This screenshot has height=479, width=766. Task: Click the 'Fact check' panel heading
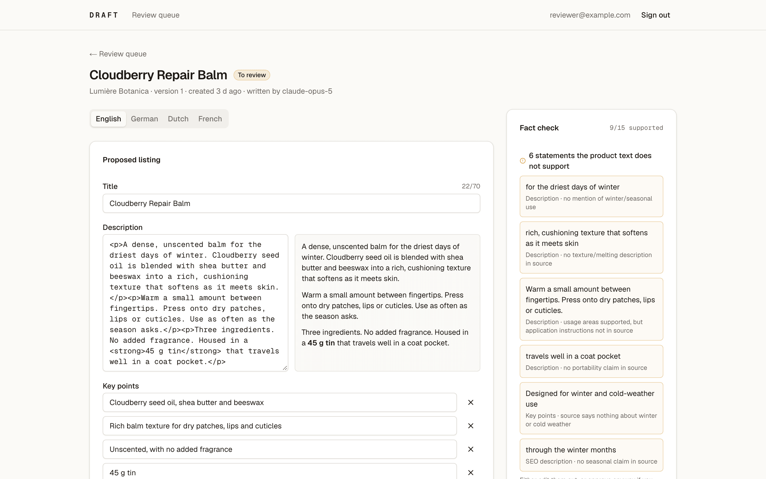click(x=539, y=128)
